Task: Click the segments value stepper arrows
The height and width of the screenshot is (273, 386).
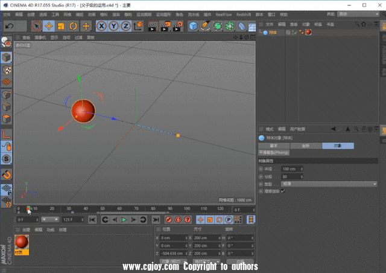Action: 302,177
